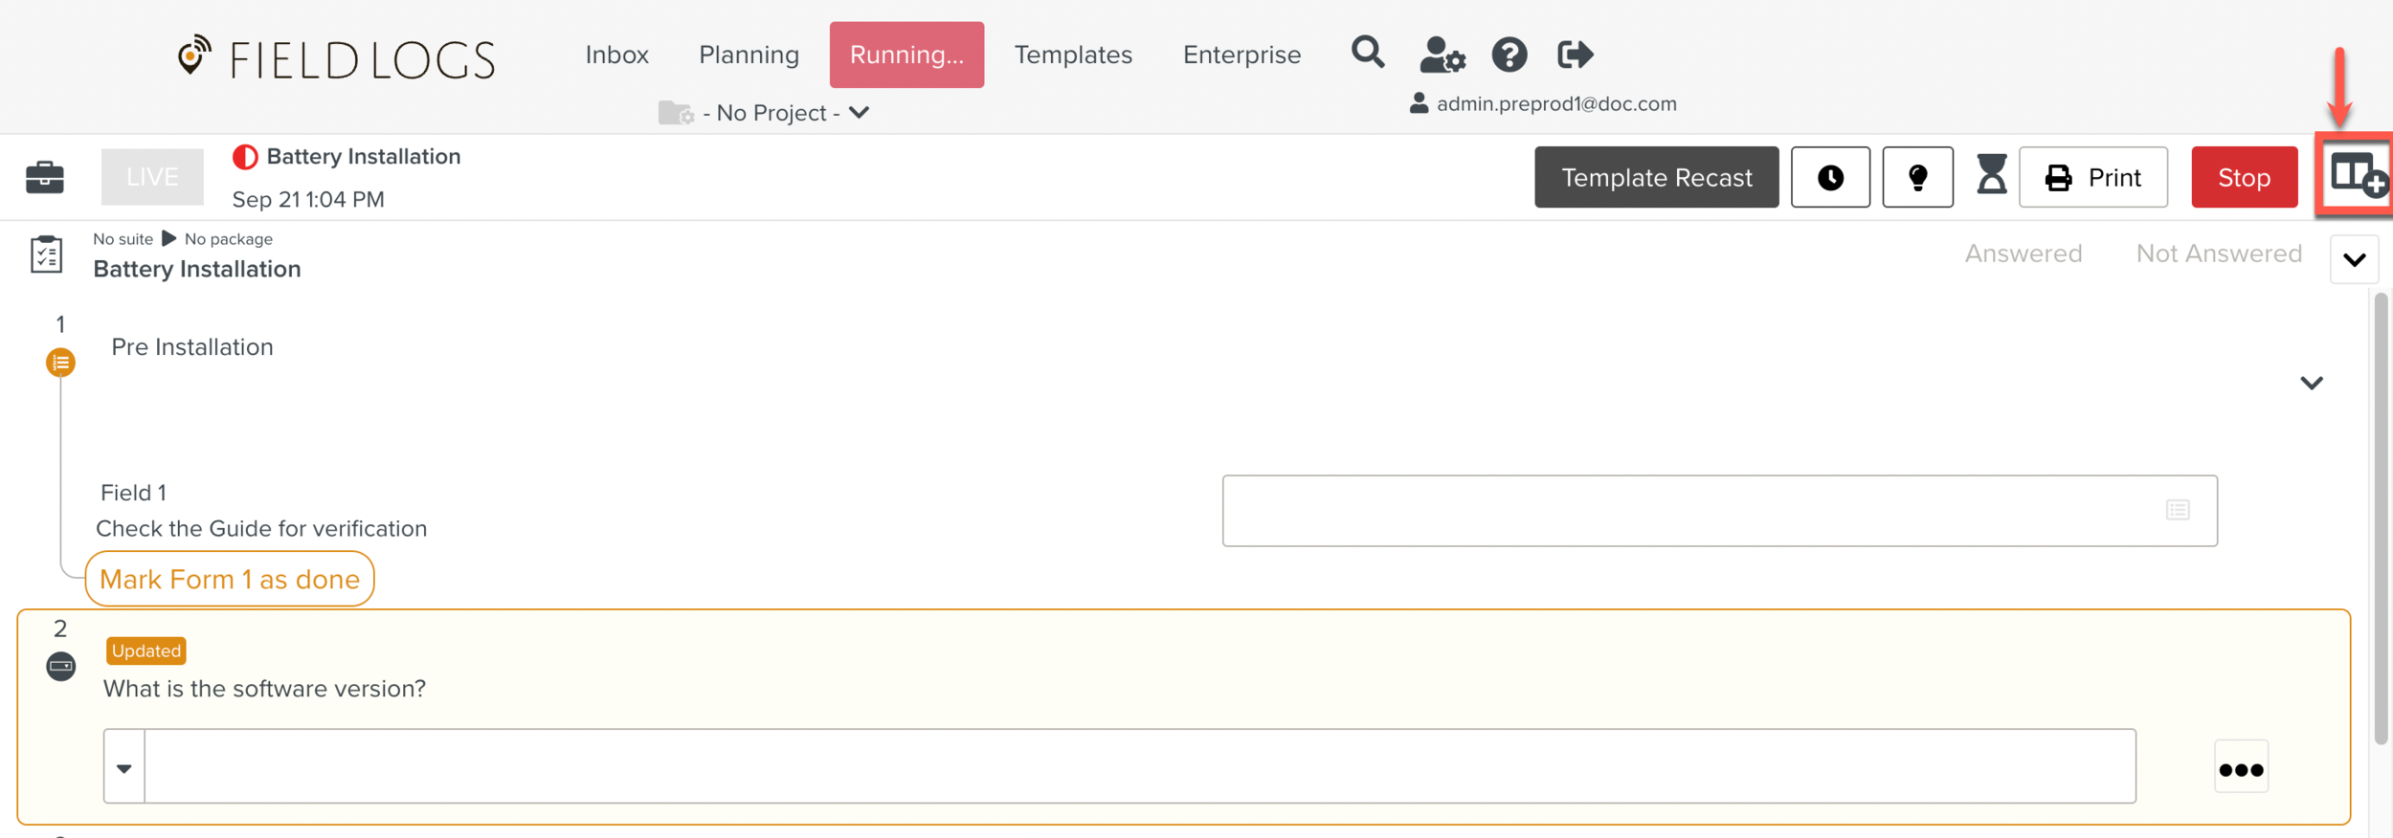Open the help question mark icon
Viewport: 2393px width, 838px height.
point(1509,55)
